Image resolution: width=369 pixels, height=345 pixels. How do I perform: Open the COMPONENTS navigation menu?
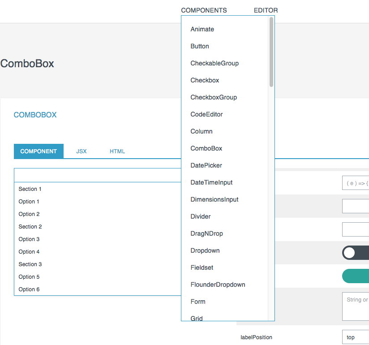[204, 10]
